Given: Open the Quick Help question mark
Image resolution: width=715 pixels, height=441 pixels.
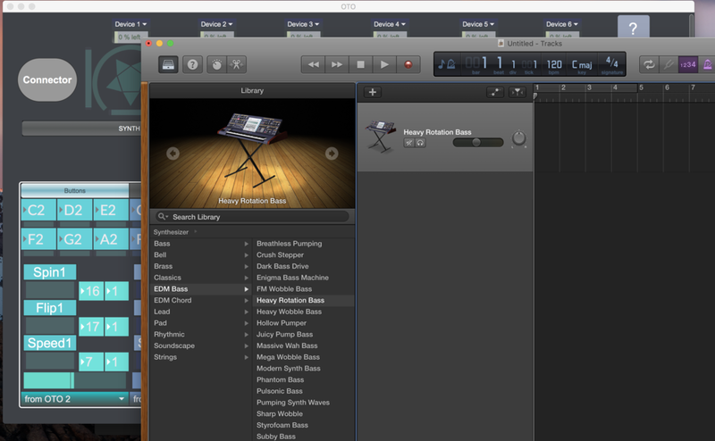Looking at the screenshot, I should [191, 64].
